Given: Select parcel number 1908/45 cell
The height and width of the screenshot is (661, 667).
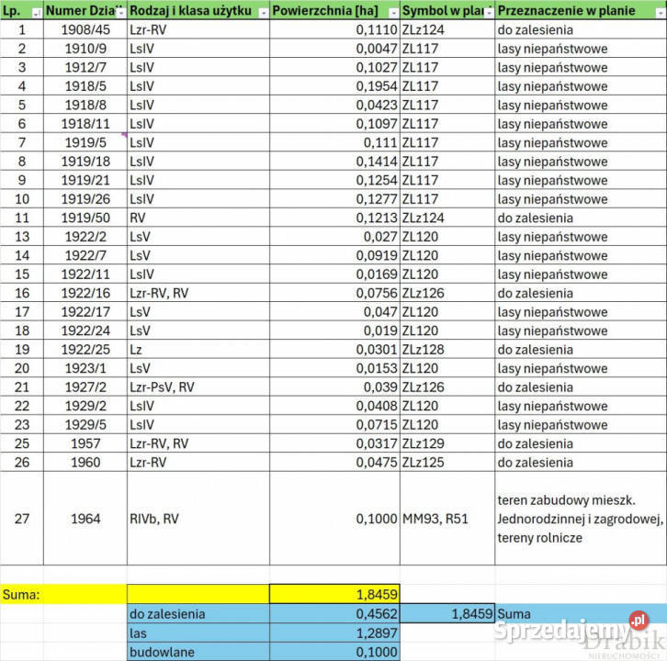Looking at the screenshot, I should 85,29.
